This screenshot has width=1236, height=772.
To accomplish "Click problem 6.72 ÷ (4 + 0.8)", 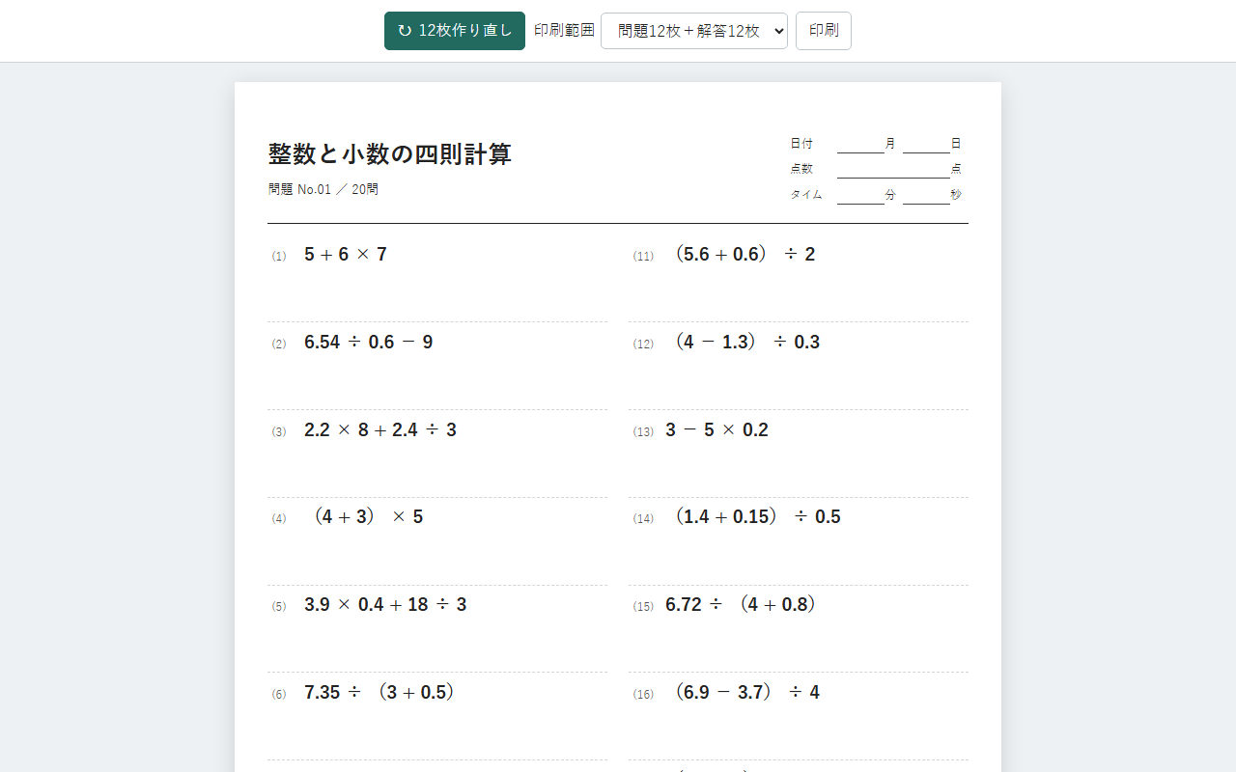I will click(742, 605).
